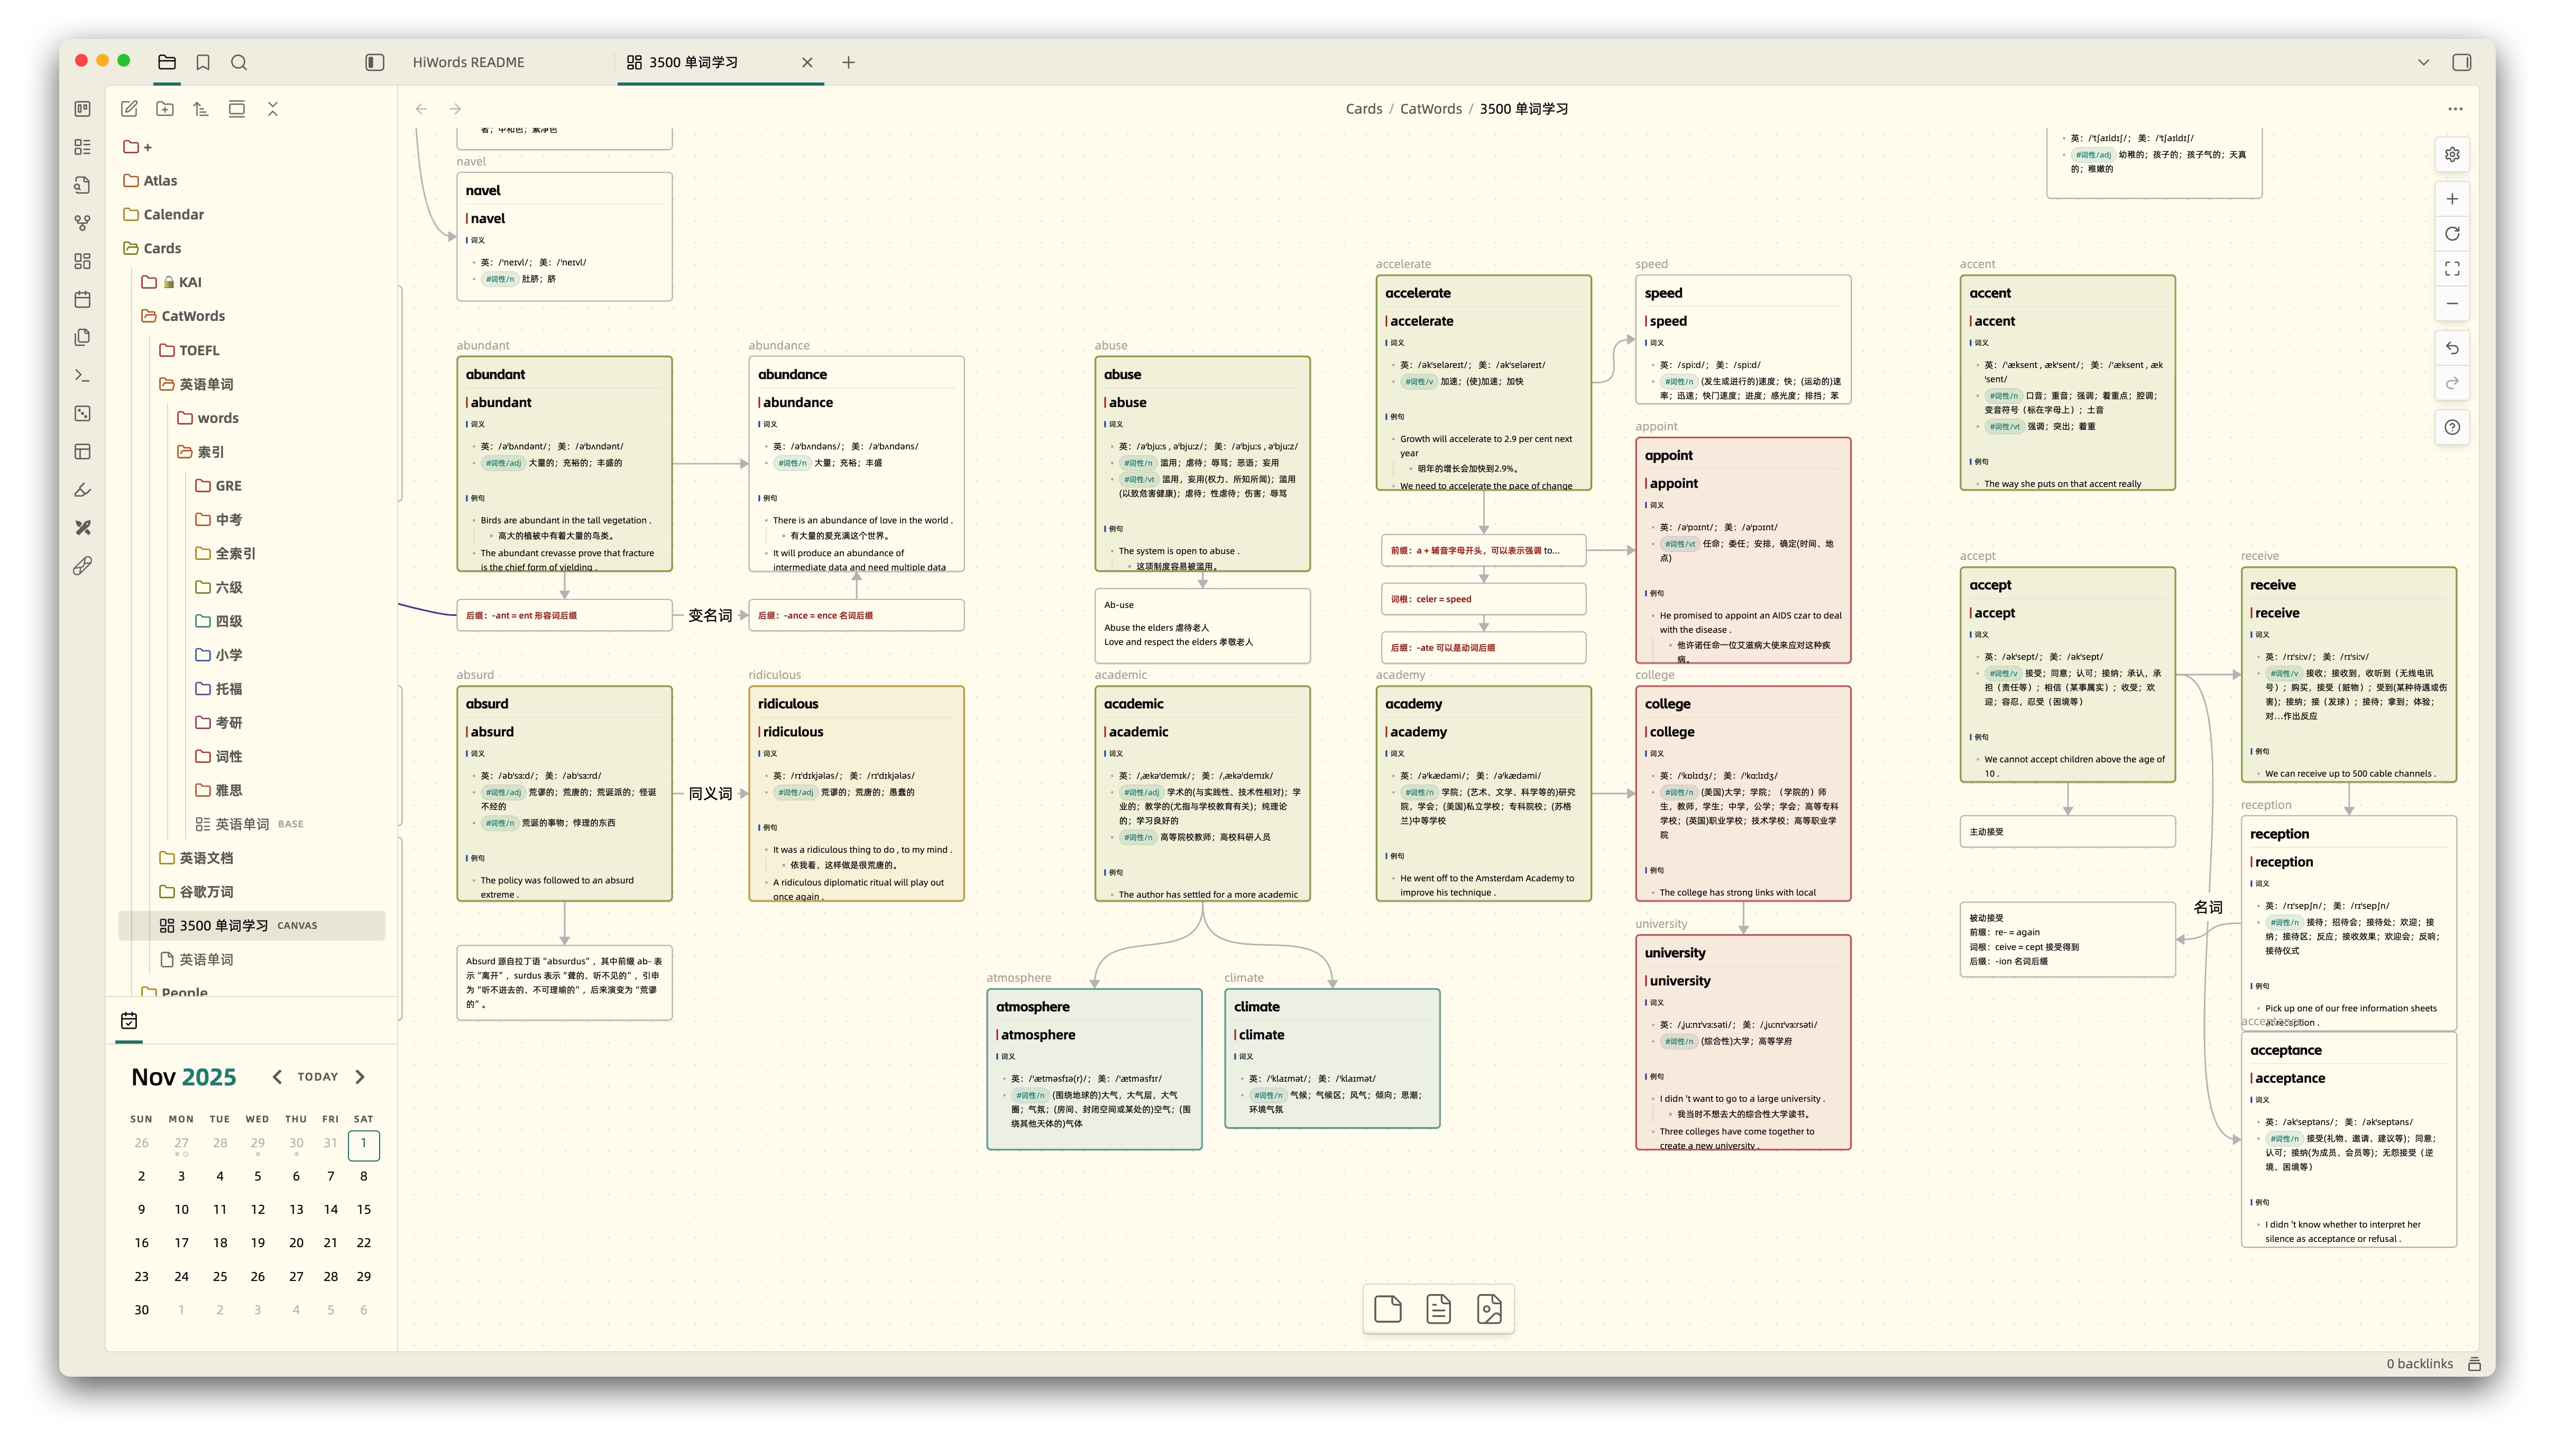Click the TODAY calendar button
The height and width of the screenshot is (1456, 2555).
pos(317,1077)
